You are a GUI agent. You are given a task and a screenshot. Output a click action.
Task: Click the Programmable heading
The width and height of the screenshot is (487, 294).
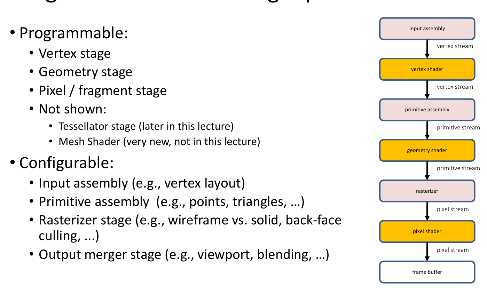point(73,33)
